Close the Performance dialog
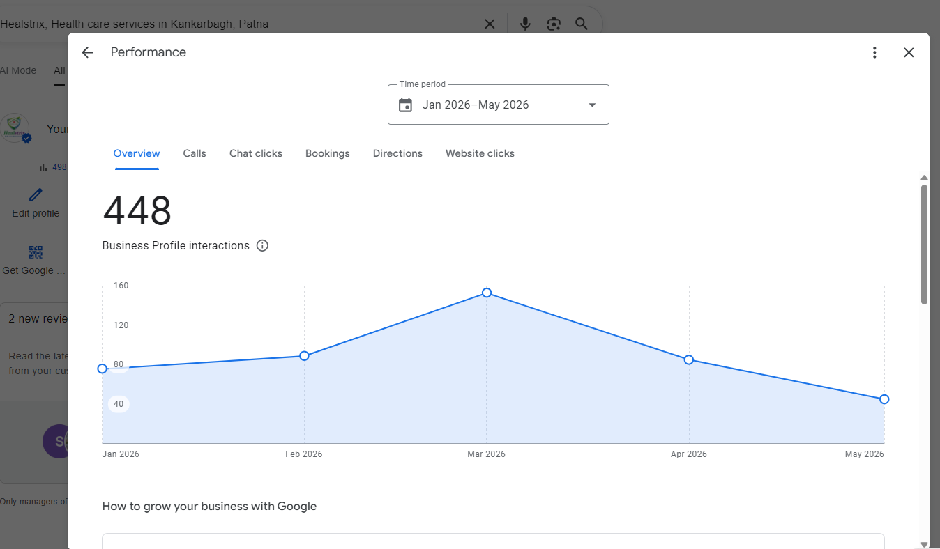 (x=909, y=52)
